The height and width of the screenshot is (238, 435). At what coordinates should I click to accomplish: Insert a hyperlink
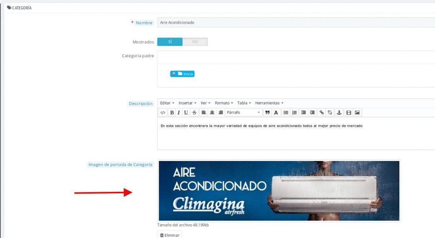click(x=322, y=112)
